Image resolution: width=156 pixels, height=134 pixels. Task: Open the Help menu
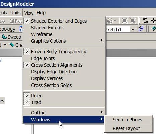pos(41,13)
